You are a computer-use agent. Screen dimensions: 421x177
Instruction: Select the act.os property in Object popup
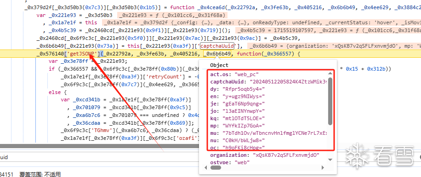tap(221, 74)
